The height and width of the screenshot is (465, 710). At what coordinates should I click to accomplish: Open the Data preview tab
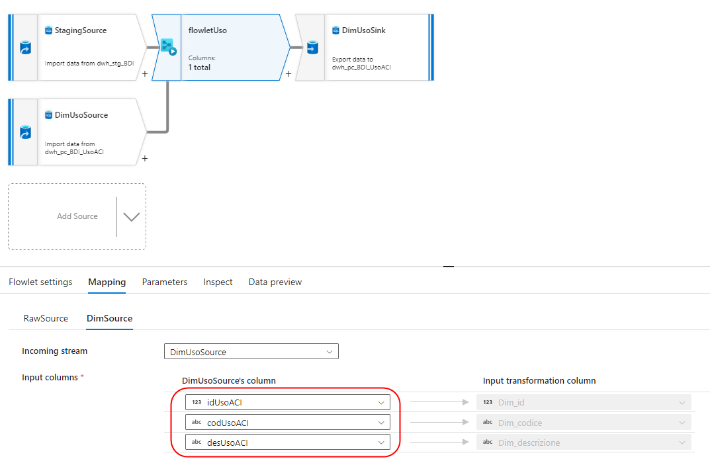[x=275, y=282]
